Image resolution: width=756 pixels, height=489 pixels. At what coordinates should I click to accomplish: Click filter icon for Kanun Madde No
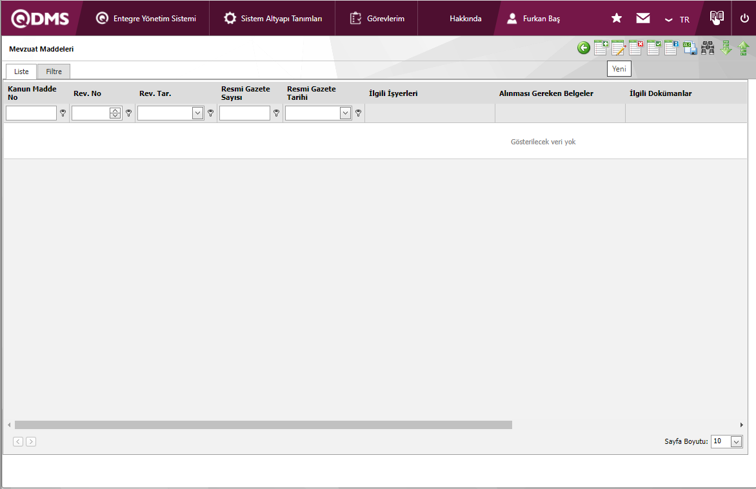pyautogui.click(x=63, y=113)
